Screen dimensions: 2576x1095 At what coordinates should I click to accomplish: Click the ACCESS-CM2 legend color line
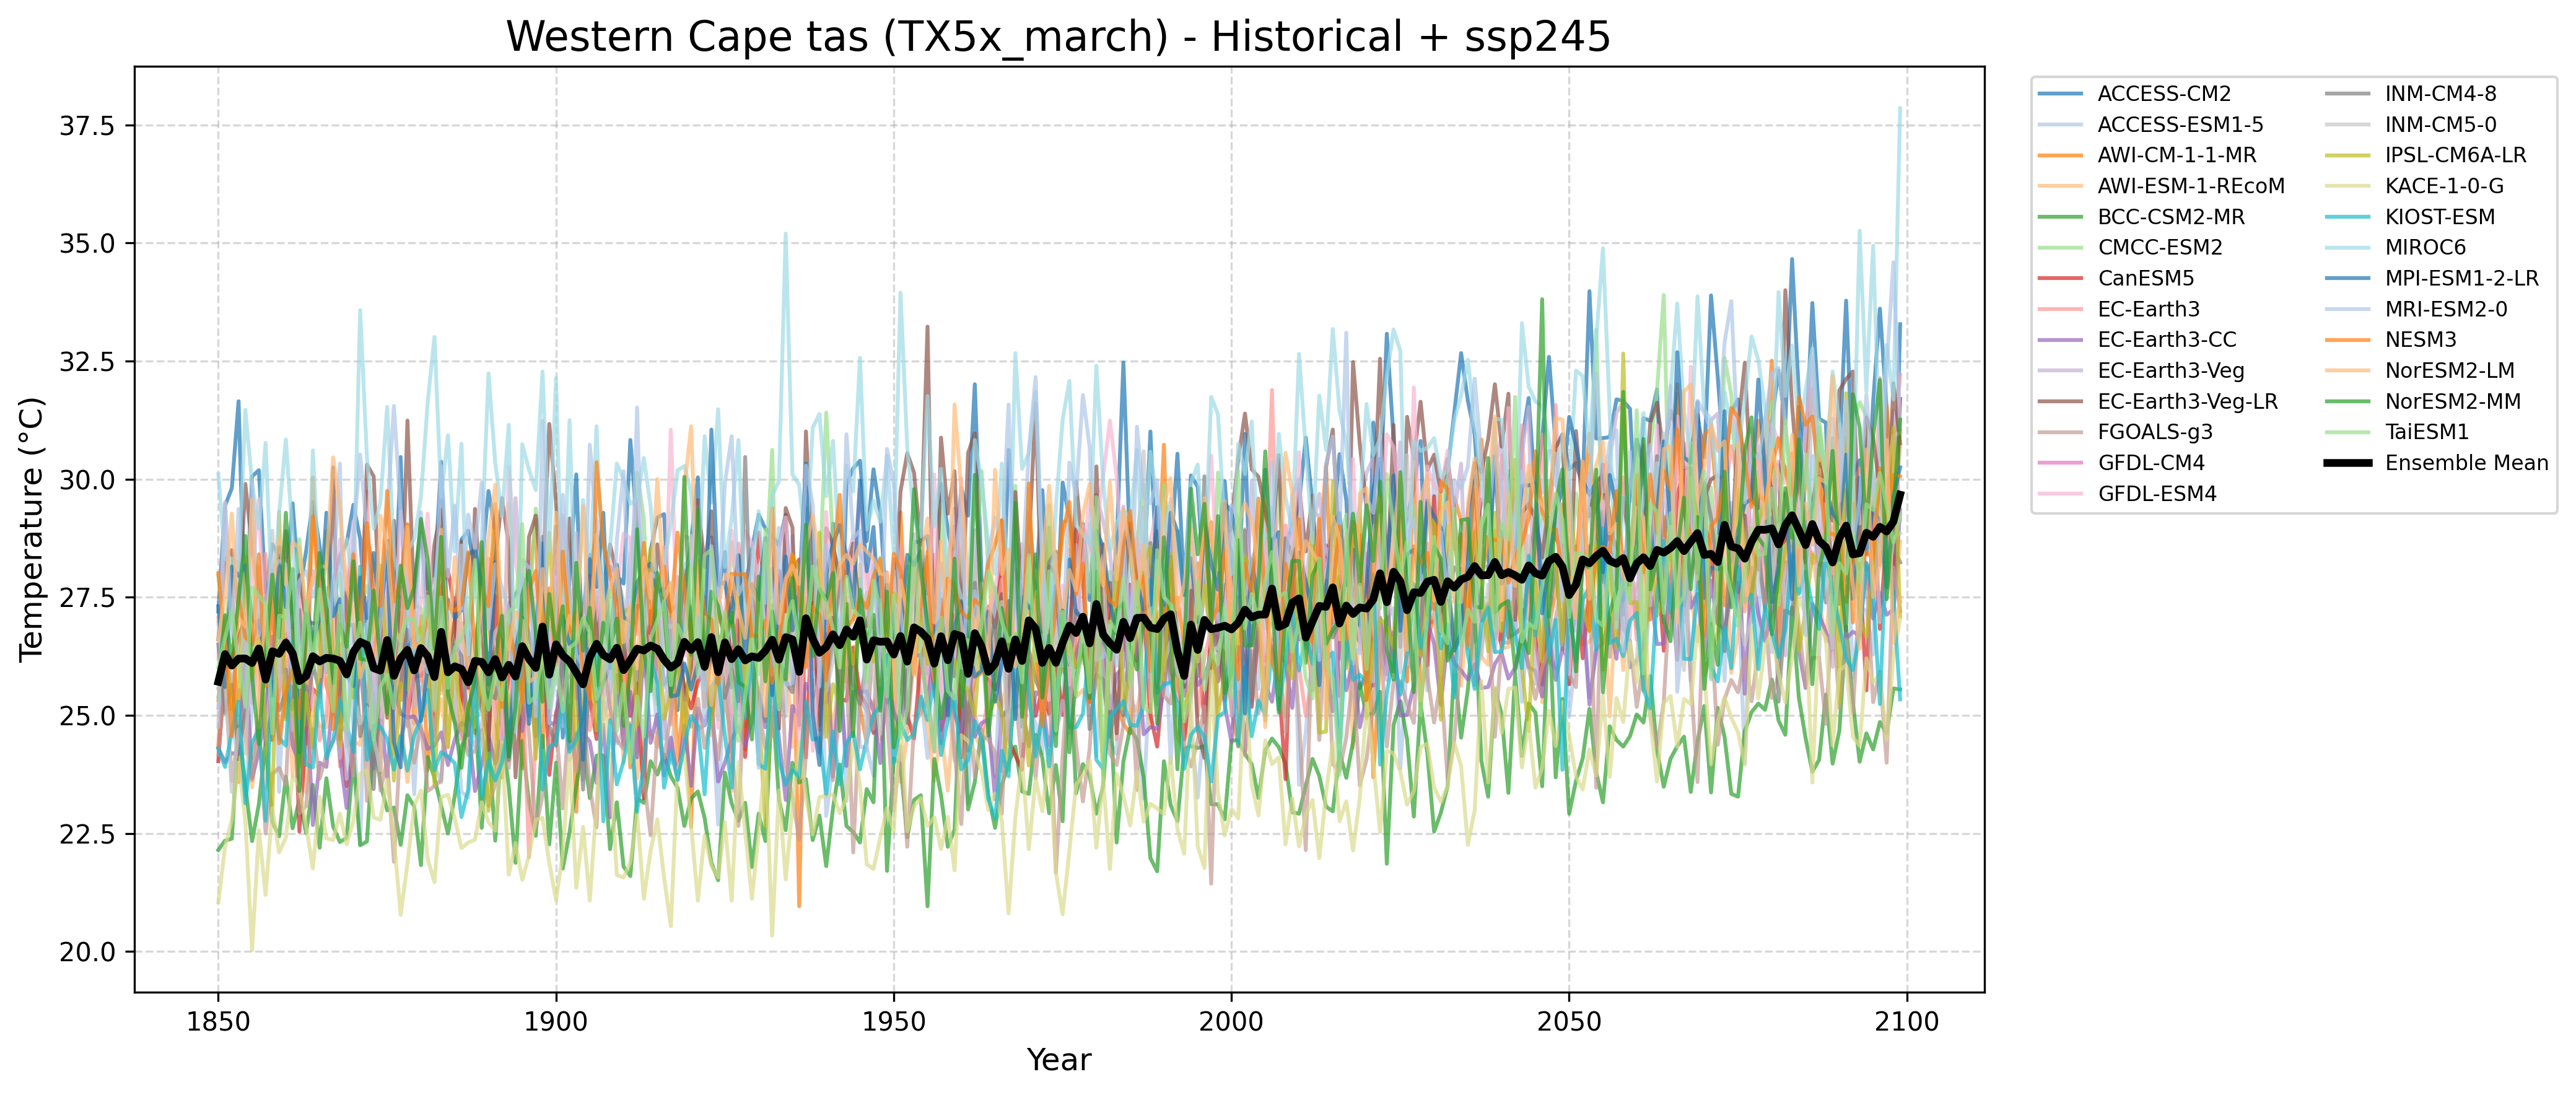2061,94
